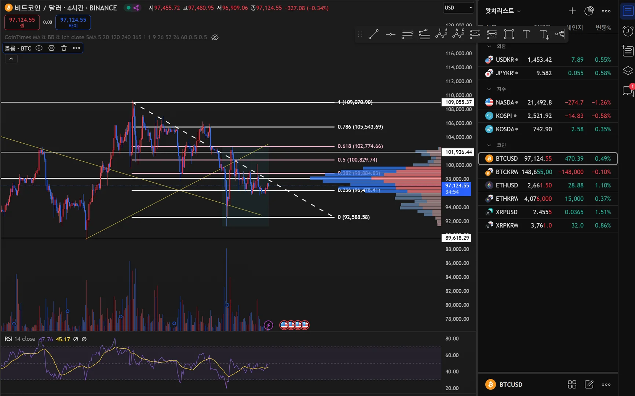Select the Elliott impulse wave (1-5) tool
Screen dimensions: 635x396
[441, 34]
